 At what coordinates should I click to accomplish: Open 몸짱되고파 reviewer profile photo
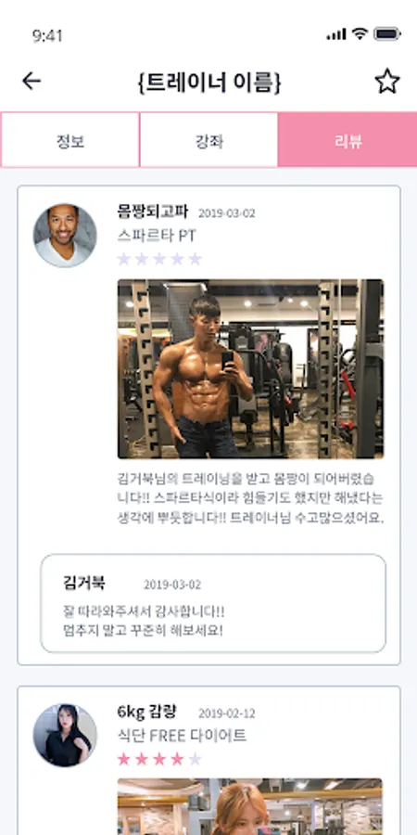point(65,235)
